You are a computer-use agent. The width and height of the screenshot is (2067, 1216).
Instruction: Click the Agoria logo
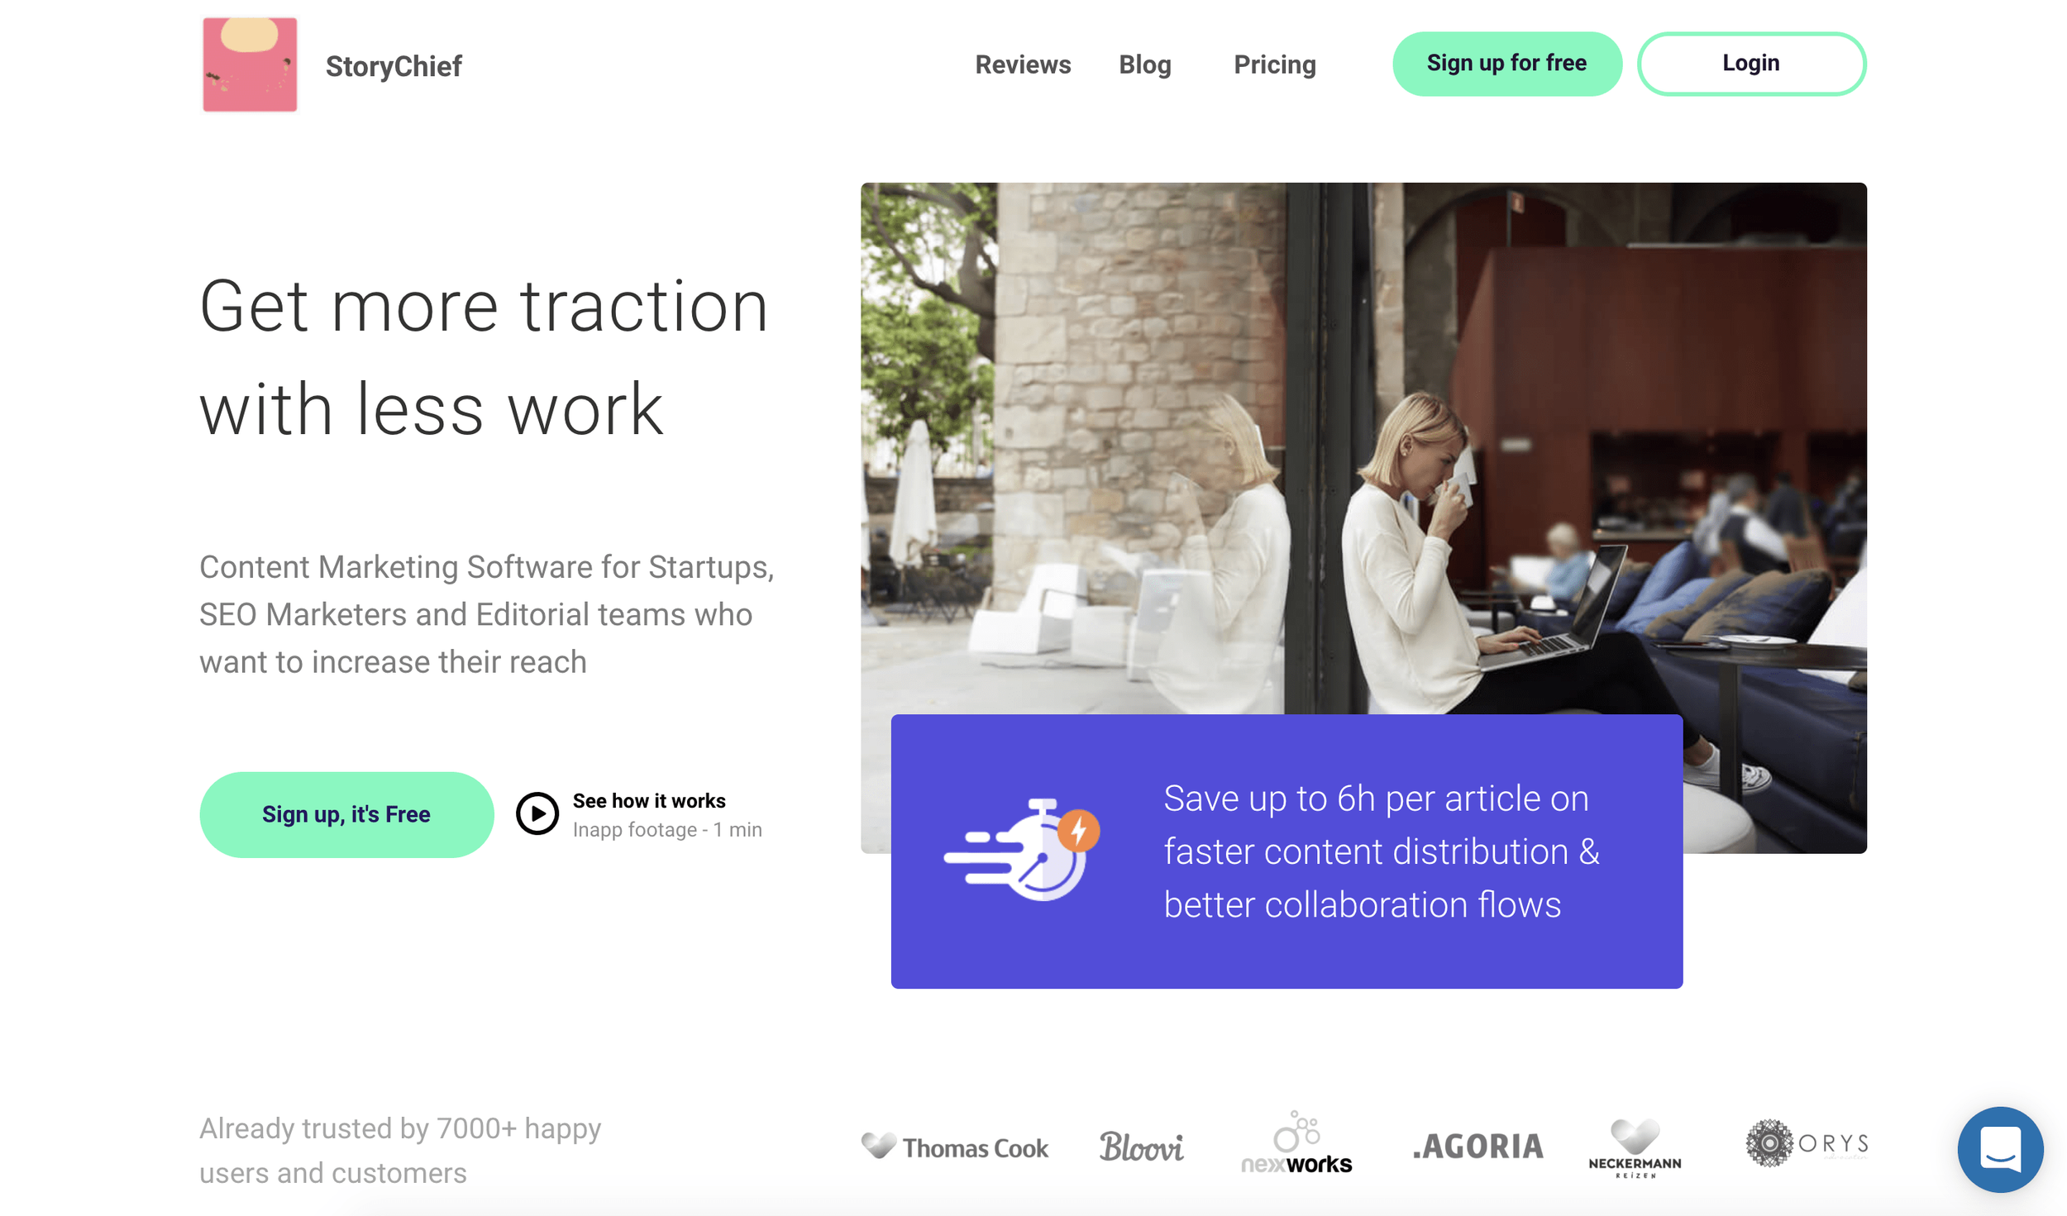pos(1477,1146)
